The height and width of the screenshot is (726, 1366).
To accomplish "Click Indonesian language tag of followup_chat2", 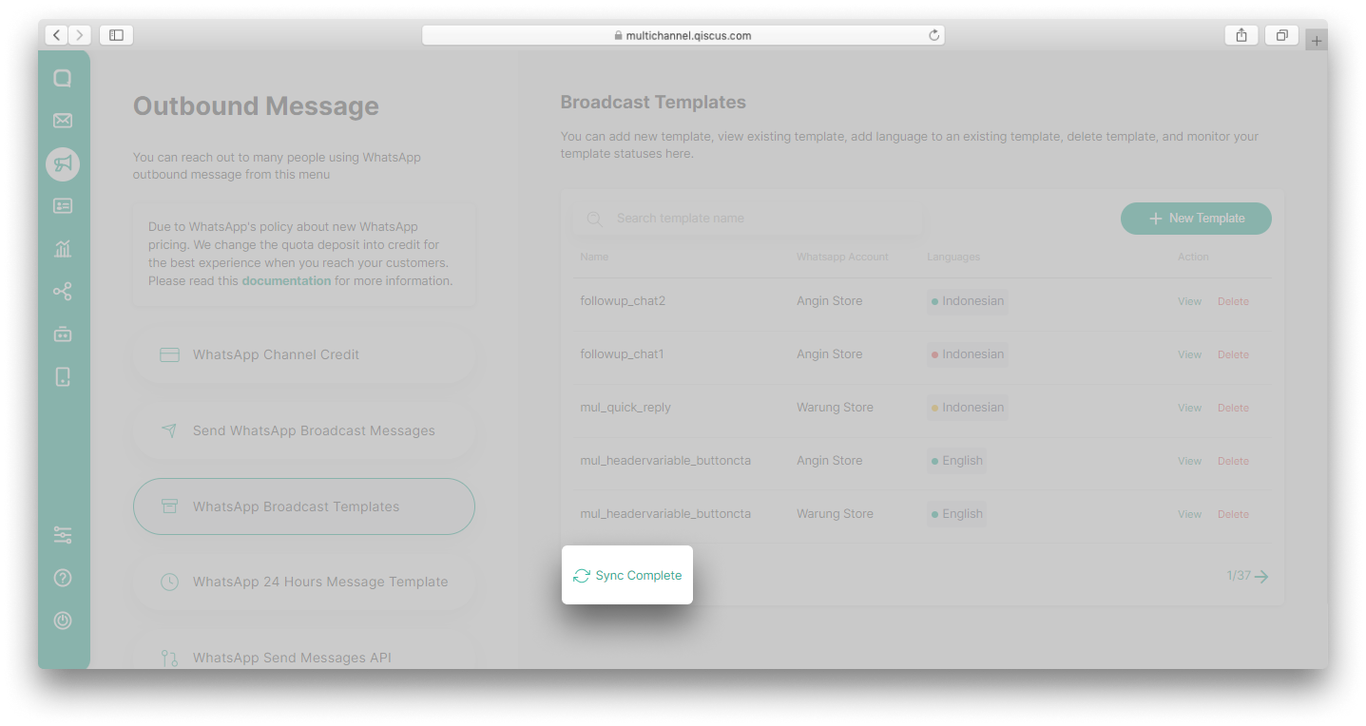I will coord(968,301).
